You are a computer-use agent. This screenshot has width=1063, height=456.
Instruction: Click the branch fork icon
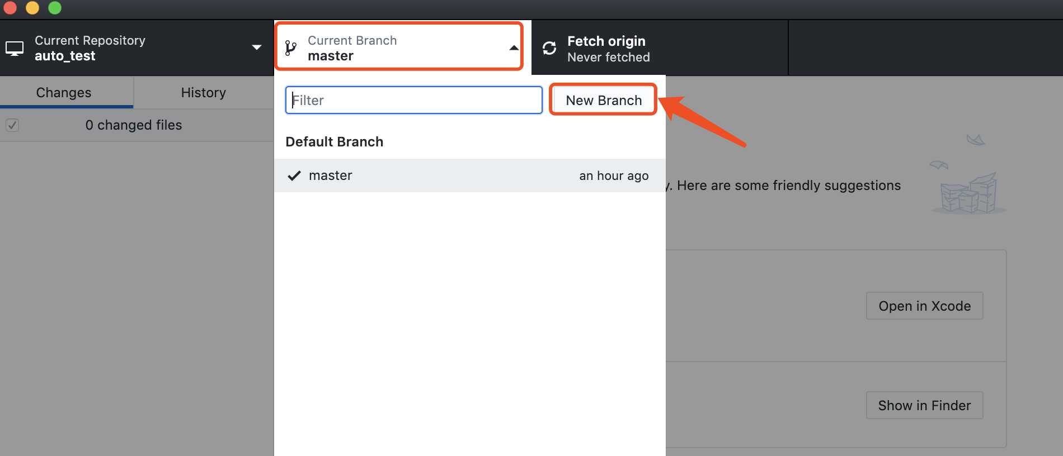click(290, 48)
